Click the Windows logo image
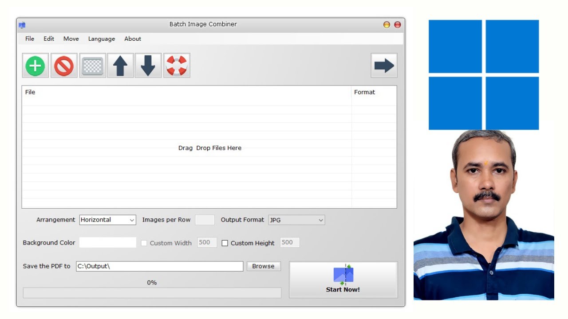 484,74
